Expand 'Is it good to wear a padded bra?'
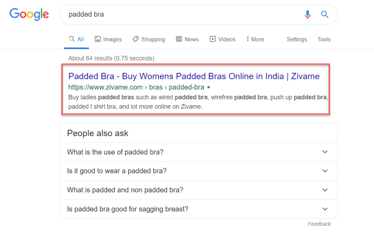The image size is (374, 234). pos(199,171)
